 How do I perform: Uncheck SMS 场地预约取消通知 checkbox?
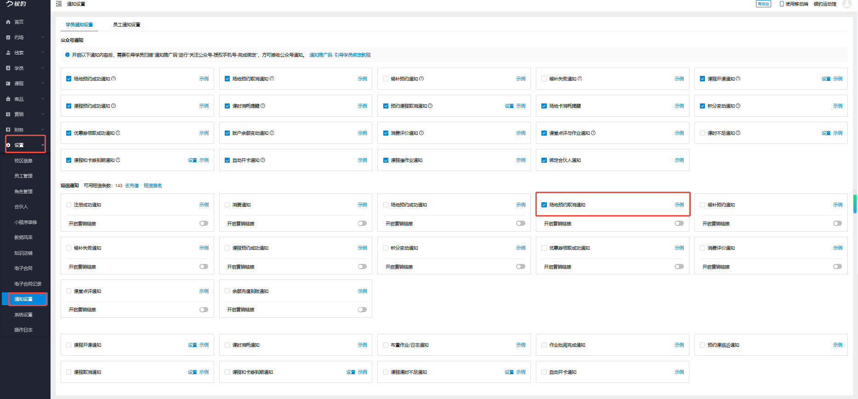click(x=544, y=205)
